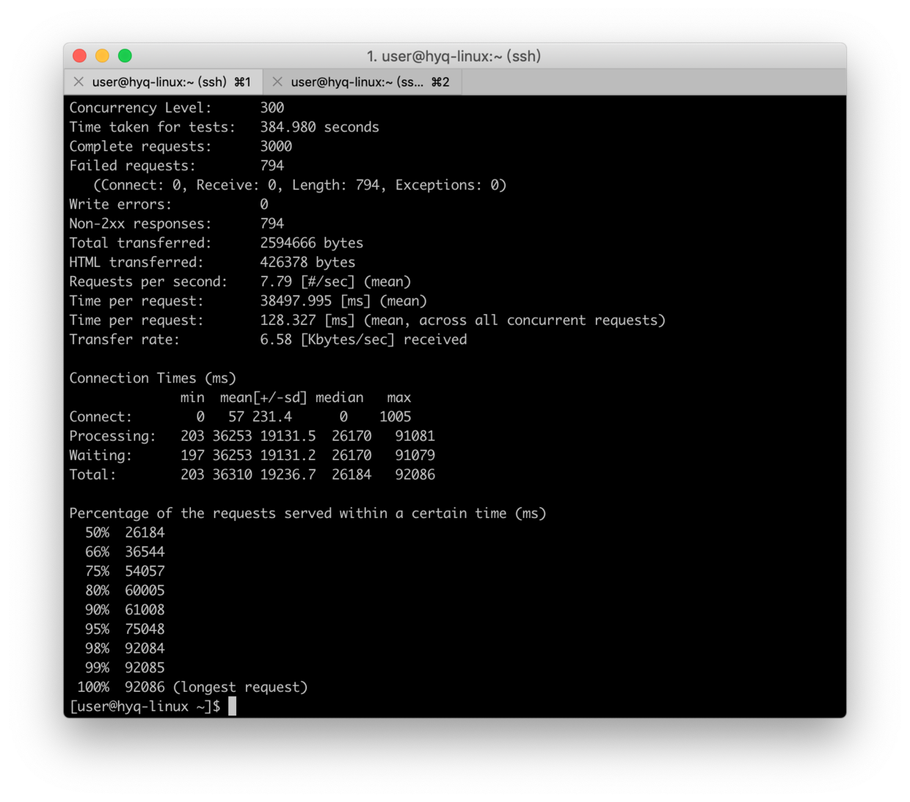
Task: Click the Failed requests value 794
Action: pyautogui.click(x=272, y=166)
